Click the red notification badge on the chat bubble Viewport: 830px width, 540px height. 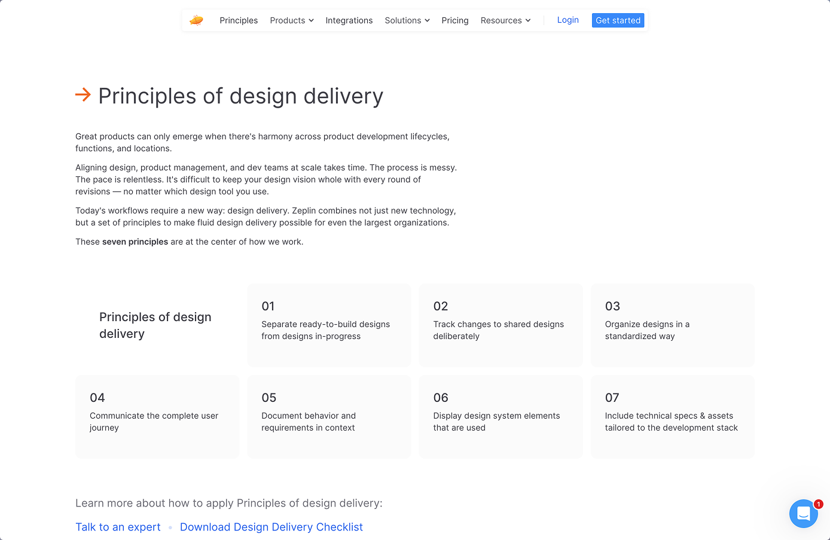click(x=818, y=504)
